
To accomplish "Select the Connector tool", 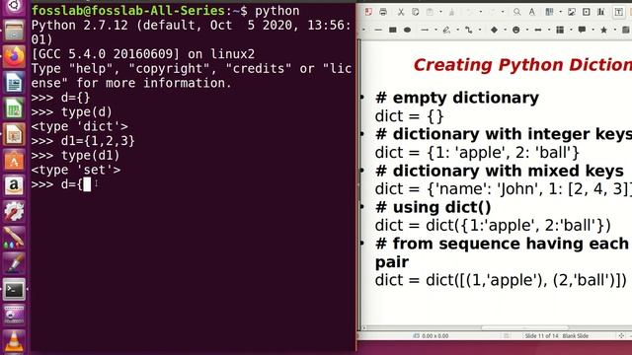I will [469, 30].
